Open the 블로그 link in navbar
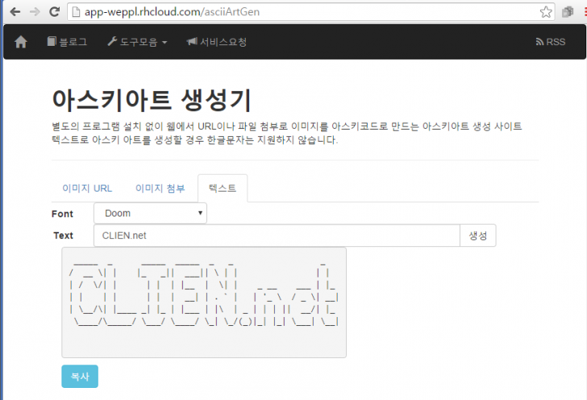This screenshot has width=587, height=400. pos(67,42)
